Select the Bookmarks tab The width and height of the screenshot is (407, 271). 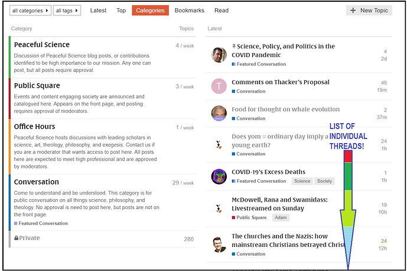point(189,11)
